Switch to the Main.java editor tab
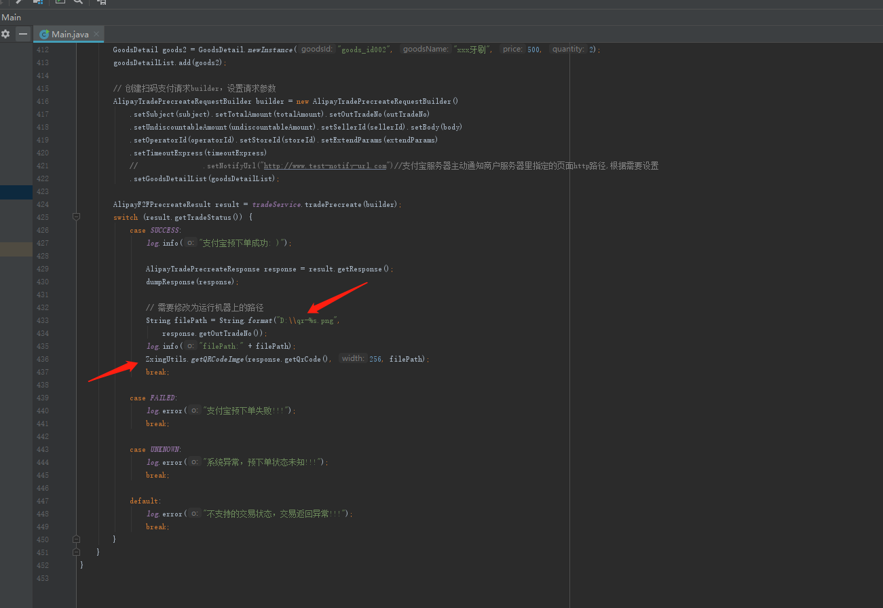Viewport: 883px width, 608px height. point(70,34)
